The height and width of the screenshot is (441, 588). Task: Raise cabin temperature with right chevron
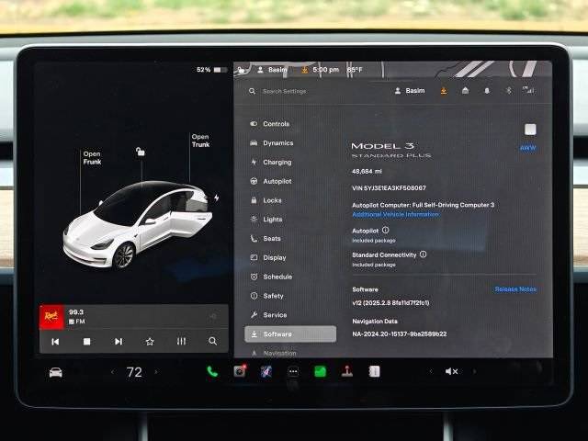point(156,372)
